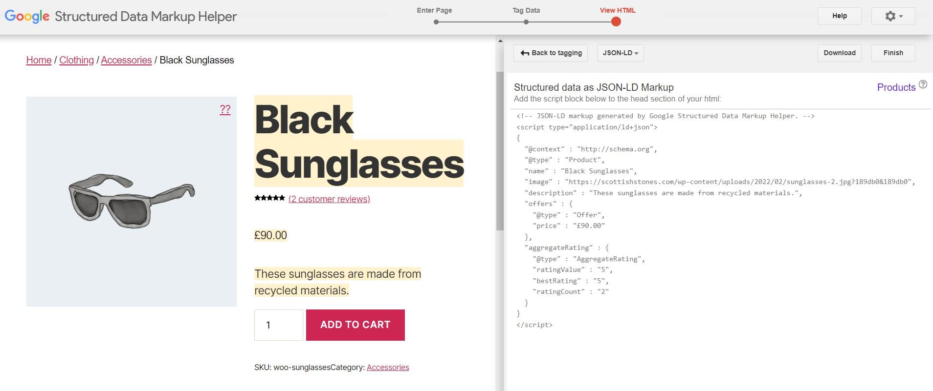933x391 pixels.
Task: Click the Structured data as JSON-LD Markup heading
Action: pyautogui.click(x=594, y=87)
